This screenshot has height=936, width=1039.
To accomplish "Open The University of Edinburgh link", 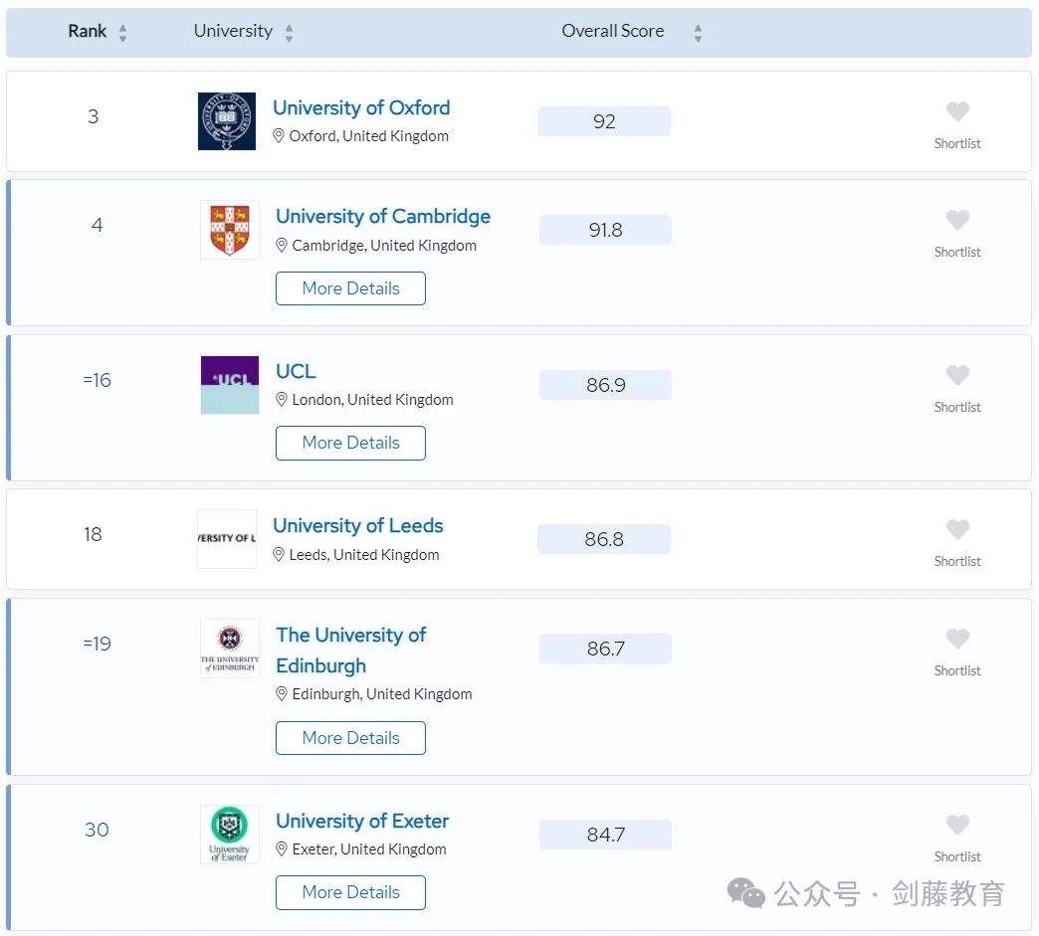I will 350,650.
